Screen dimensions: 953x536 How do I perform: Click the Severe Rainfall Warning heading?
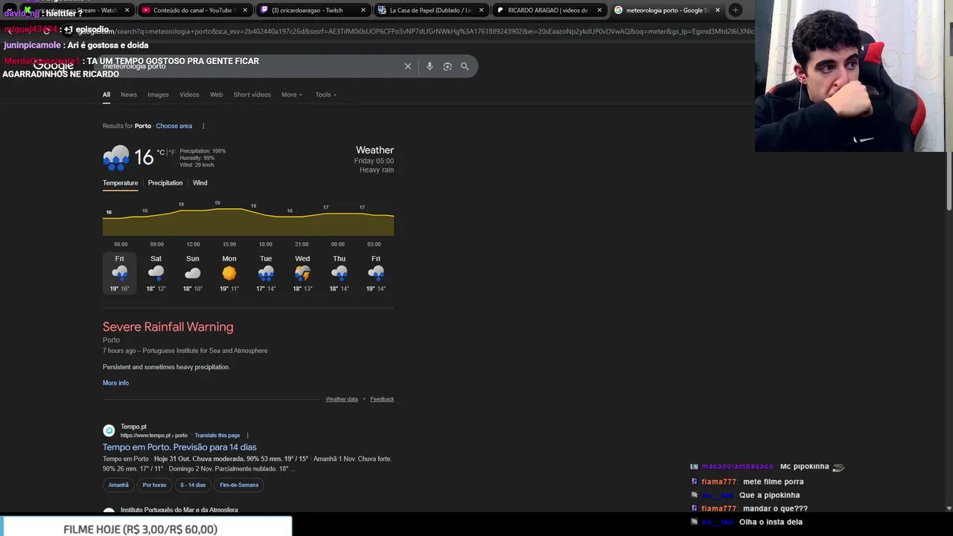click(x=168, y=327)
